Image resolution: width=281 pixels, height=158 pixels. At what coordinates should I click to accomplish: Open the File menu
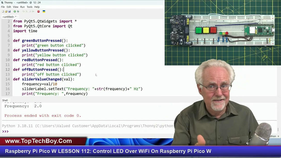point(3,7)
